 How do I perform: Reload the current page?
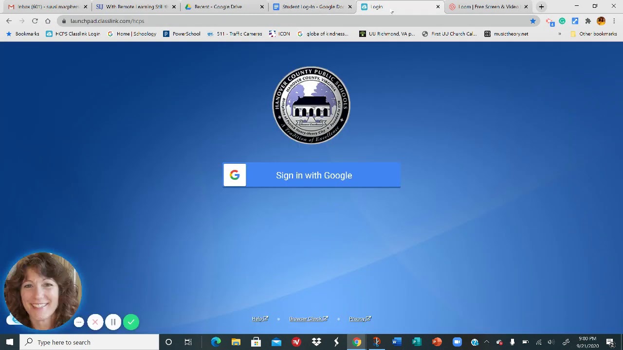[x=35, y=21]
